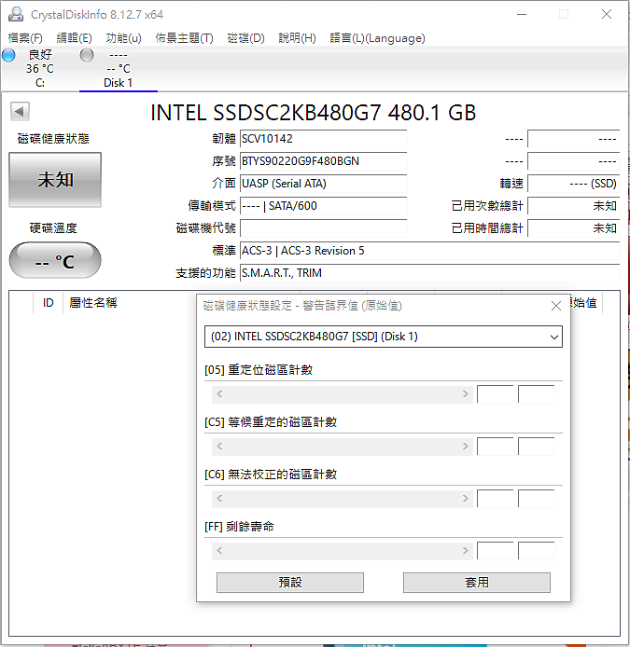Select the C: disk tab showing 良好 36 °C
The width and height of the screenshot is (630, 647).
[x=39, y=68]
